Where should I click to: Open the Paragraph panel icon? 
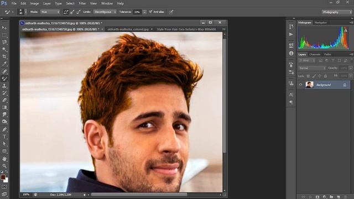[291, 102]
